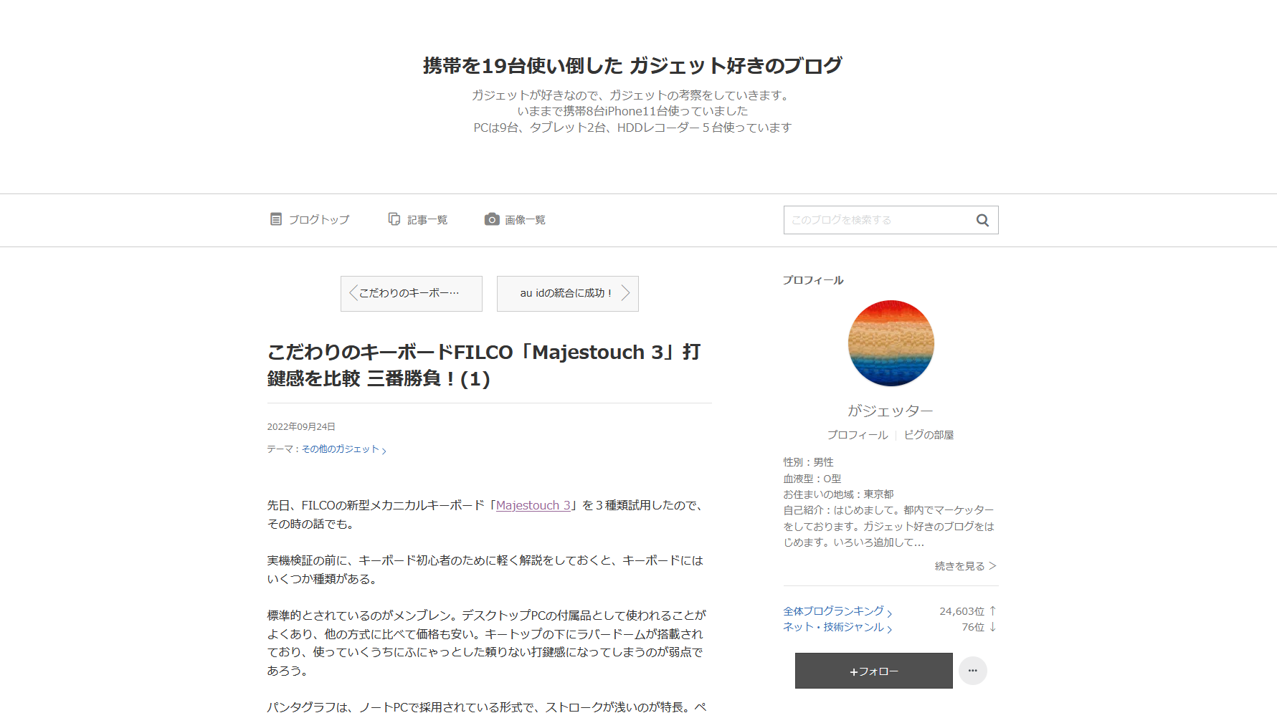Click the down arrow beside 76位

993,627
